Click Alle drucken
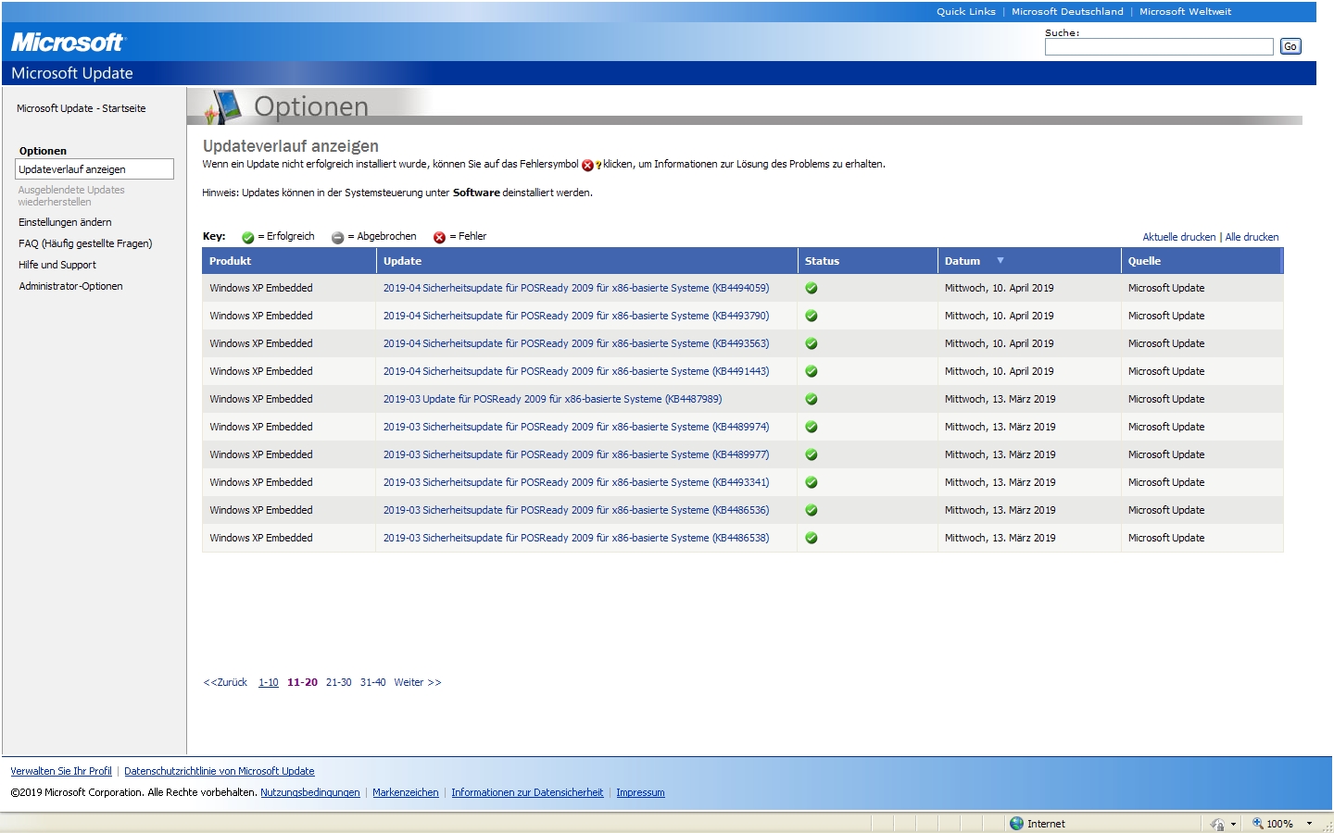The image size is (1334, 833). 1252,237
